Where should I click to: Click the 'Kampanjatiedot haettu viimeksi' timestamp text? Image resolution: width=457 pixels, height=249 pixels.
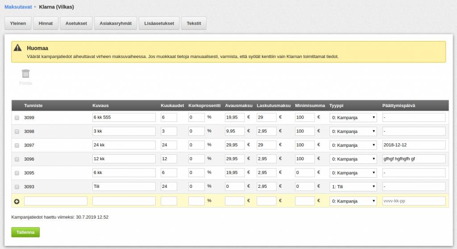(x=60, y=217)
